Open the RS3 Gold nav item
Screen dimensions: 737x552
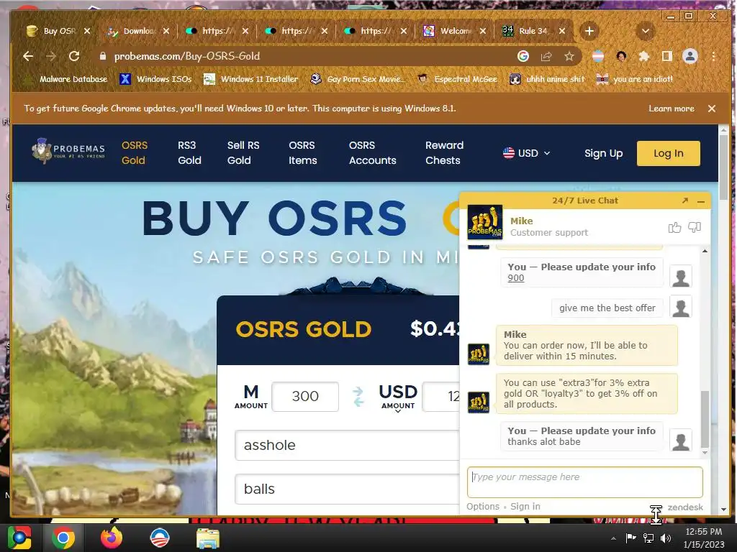tap(189, 153)
